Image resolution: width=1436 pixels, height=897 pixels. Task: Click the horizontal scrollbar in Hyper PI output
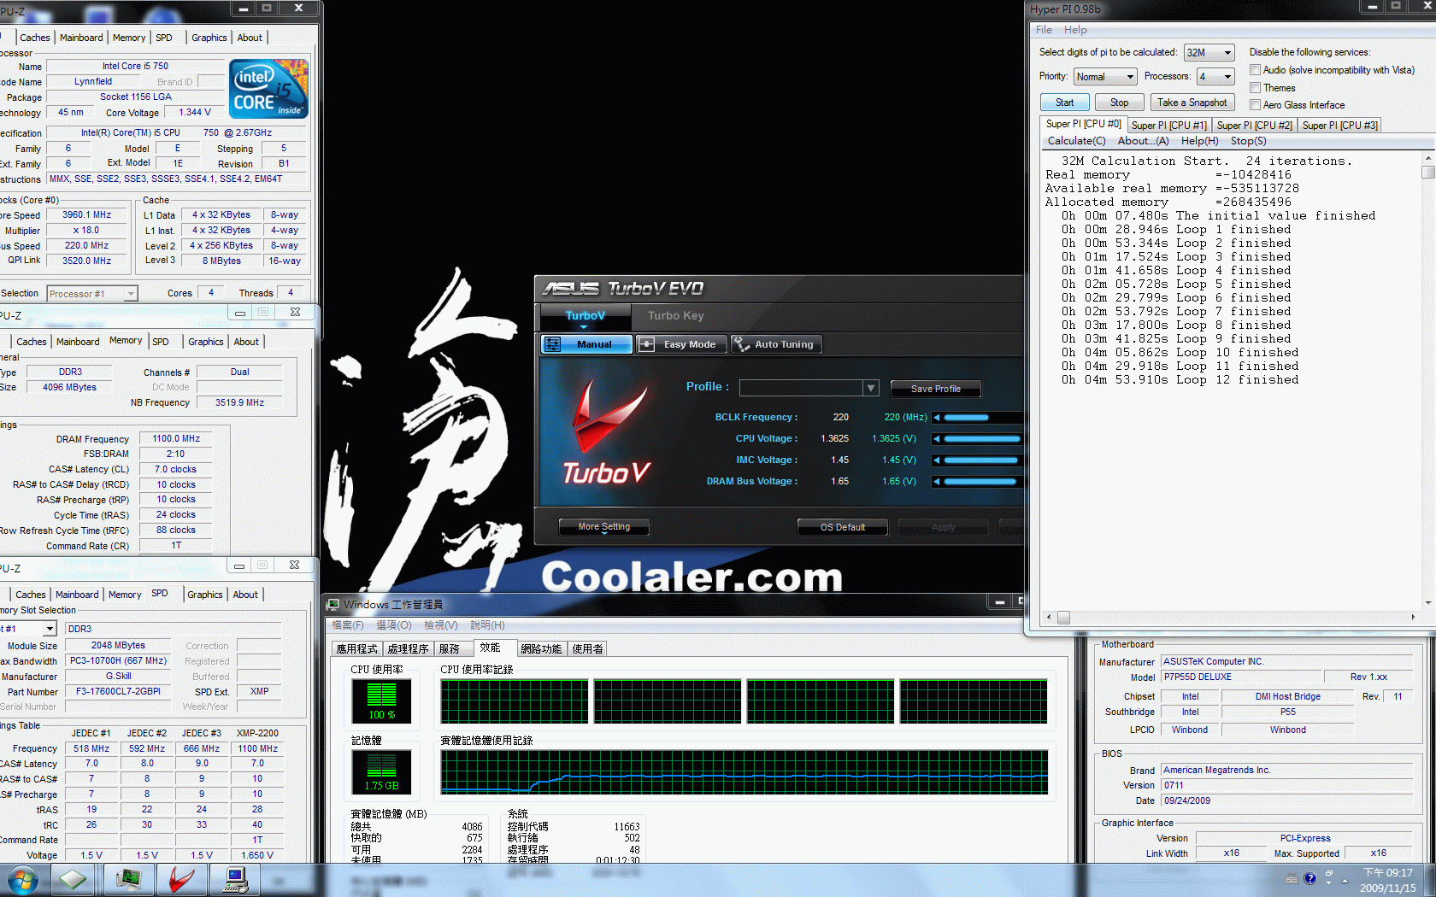pyautogui.click(x=1231, y=617)
